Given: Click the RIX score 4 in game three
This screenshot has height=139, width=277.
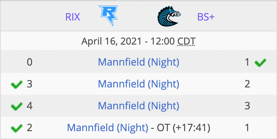Looking at the screenshot, I should tap(29, 106).
